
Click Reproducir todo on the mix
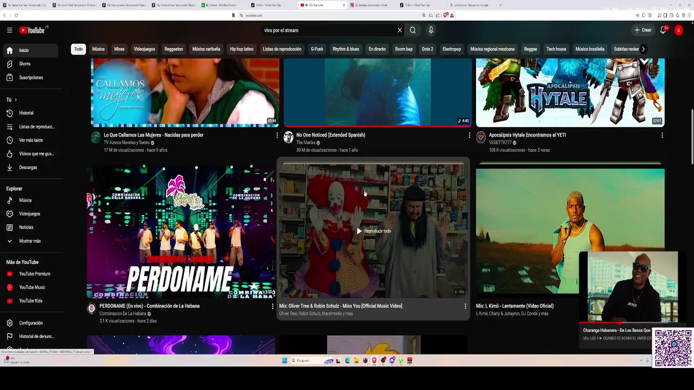click(x=374, y=231)
